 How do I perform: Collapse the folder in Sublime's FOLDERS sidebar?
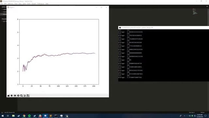coord(2,21)
